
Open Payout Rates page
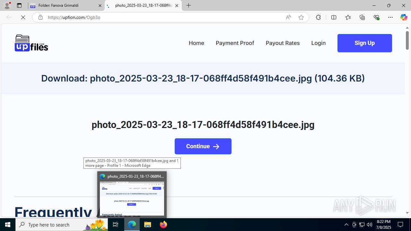click(x=283, y=43)
